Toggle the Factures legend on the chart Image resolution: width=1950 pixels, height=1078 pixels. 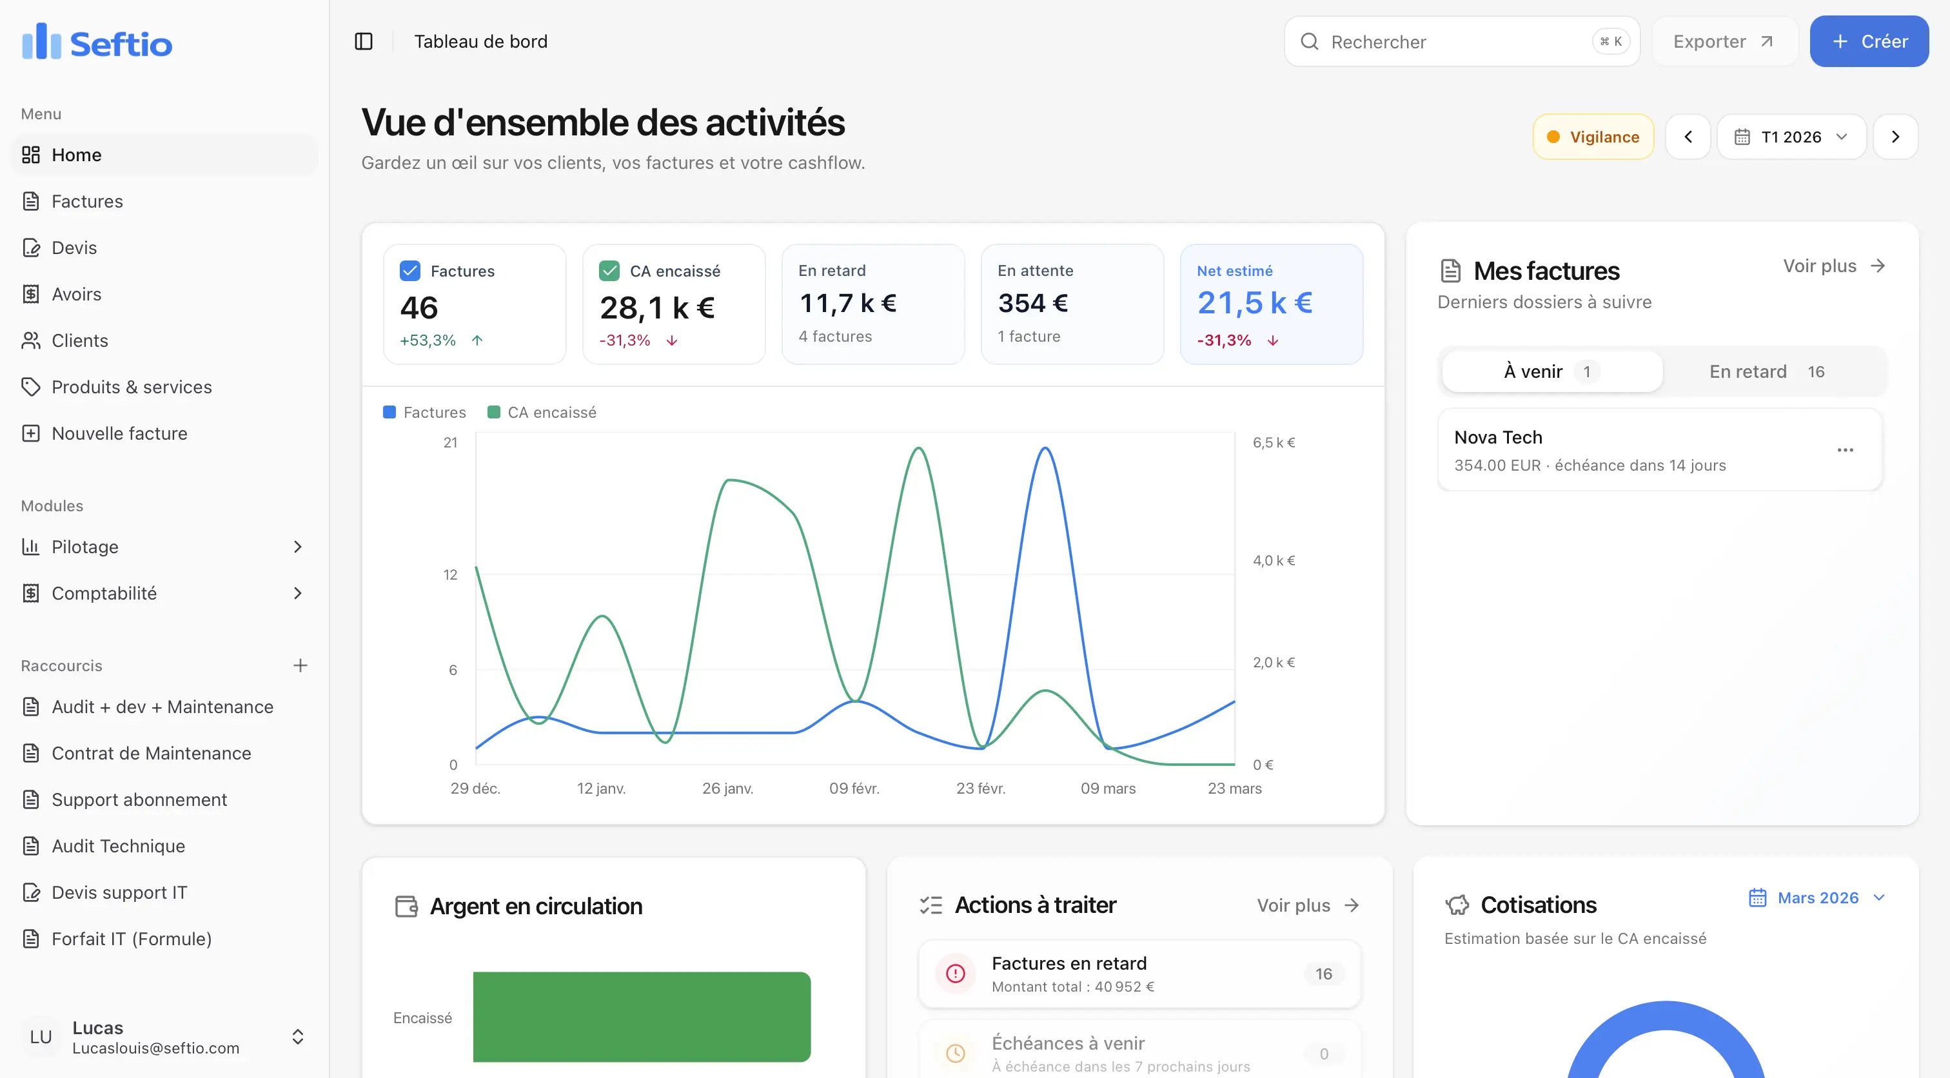[x=424, y=412]
